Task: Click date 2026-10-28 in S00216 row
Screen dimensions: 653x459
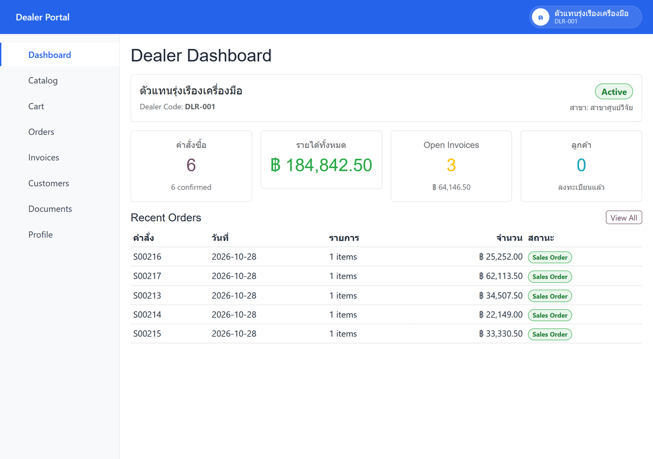Action: pos(234,257)
